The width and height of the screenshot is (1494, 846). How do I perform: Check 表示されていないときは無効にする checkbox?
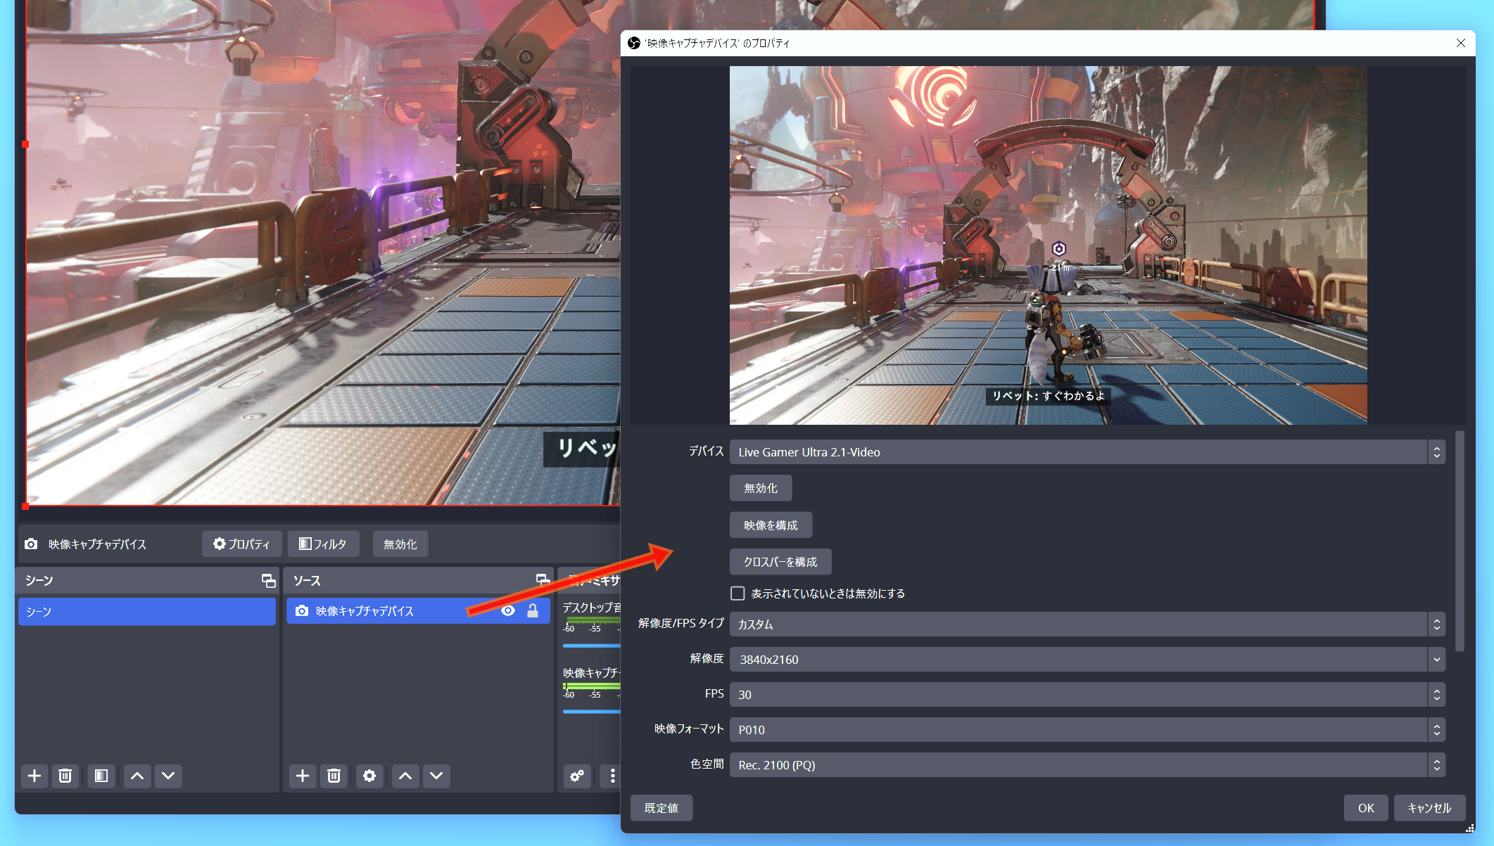[x=737, y=594]
